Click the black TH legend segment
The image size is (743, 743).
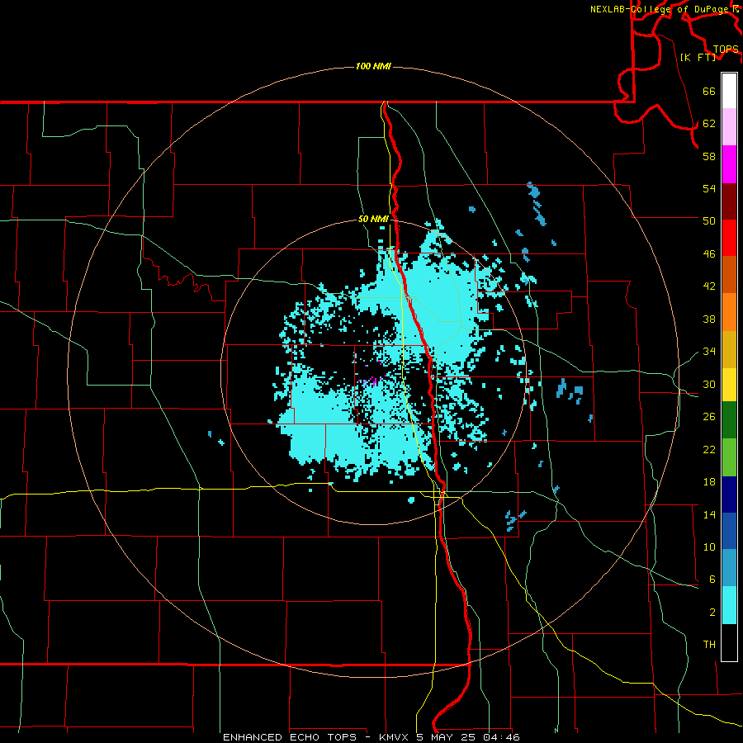pos(729,642)
